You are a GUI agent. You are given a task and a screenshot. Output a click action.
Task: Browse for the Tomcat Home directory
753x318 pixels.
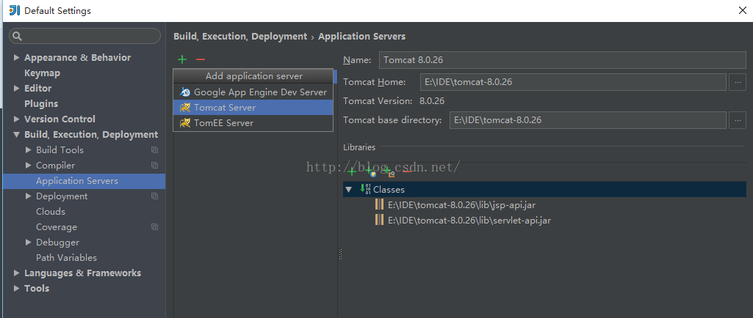click(x=738, y=82)
